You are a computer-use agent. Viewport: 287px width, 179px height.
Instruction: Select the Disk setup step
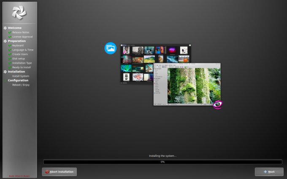[x=19, y=59]
